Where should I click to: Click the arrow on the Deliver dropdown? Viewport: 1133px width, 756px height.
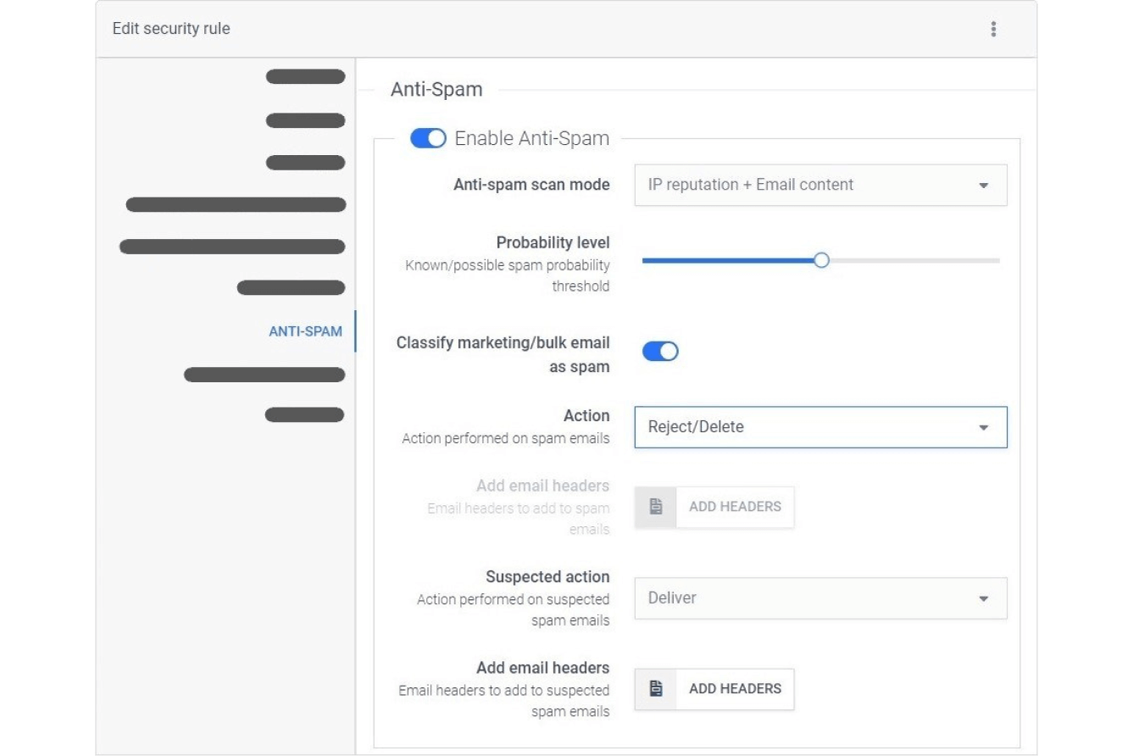click(x=982, y=598)
